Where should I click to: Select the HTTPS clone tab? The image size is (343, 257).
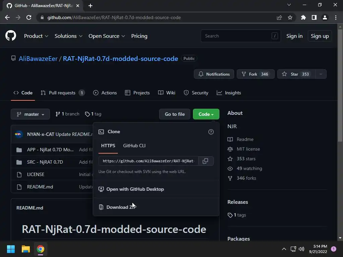(x=108, y=146)
